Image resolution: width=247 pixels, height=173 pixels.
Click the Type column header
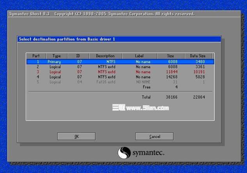click(57, 56)
